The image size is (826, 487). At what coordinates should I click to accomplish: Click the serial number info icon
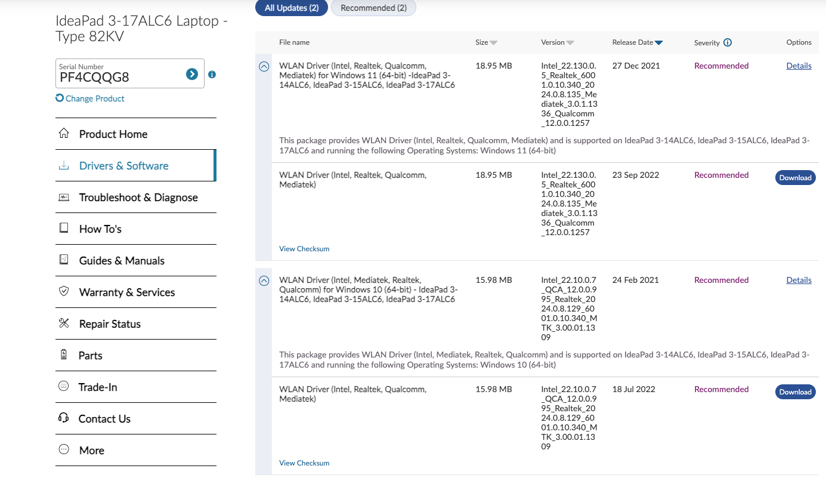point(212,75)
